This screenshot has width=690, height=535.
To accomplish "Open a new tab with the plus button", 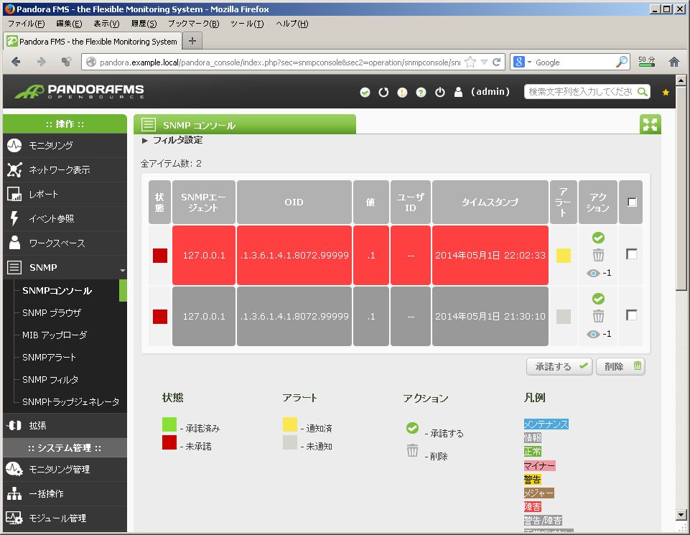I will tap(192, 41).
